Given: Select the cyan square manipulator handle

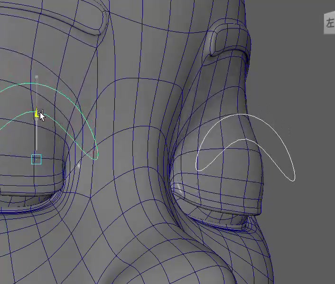Looking at the screenshot, I should 37,160.
